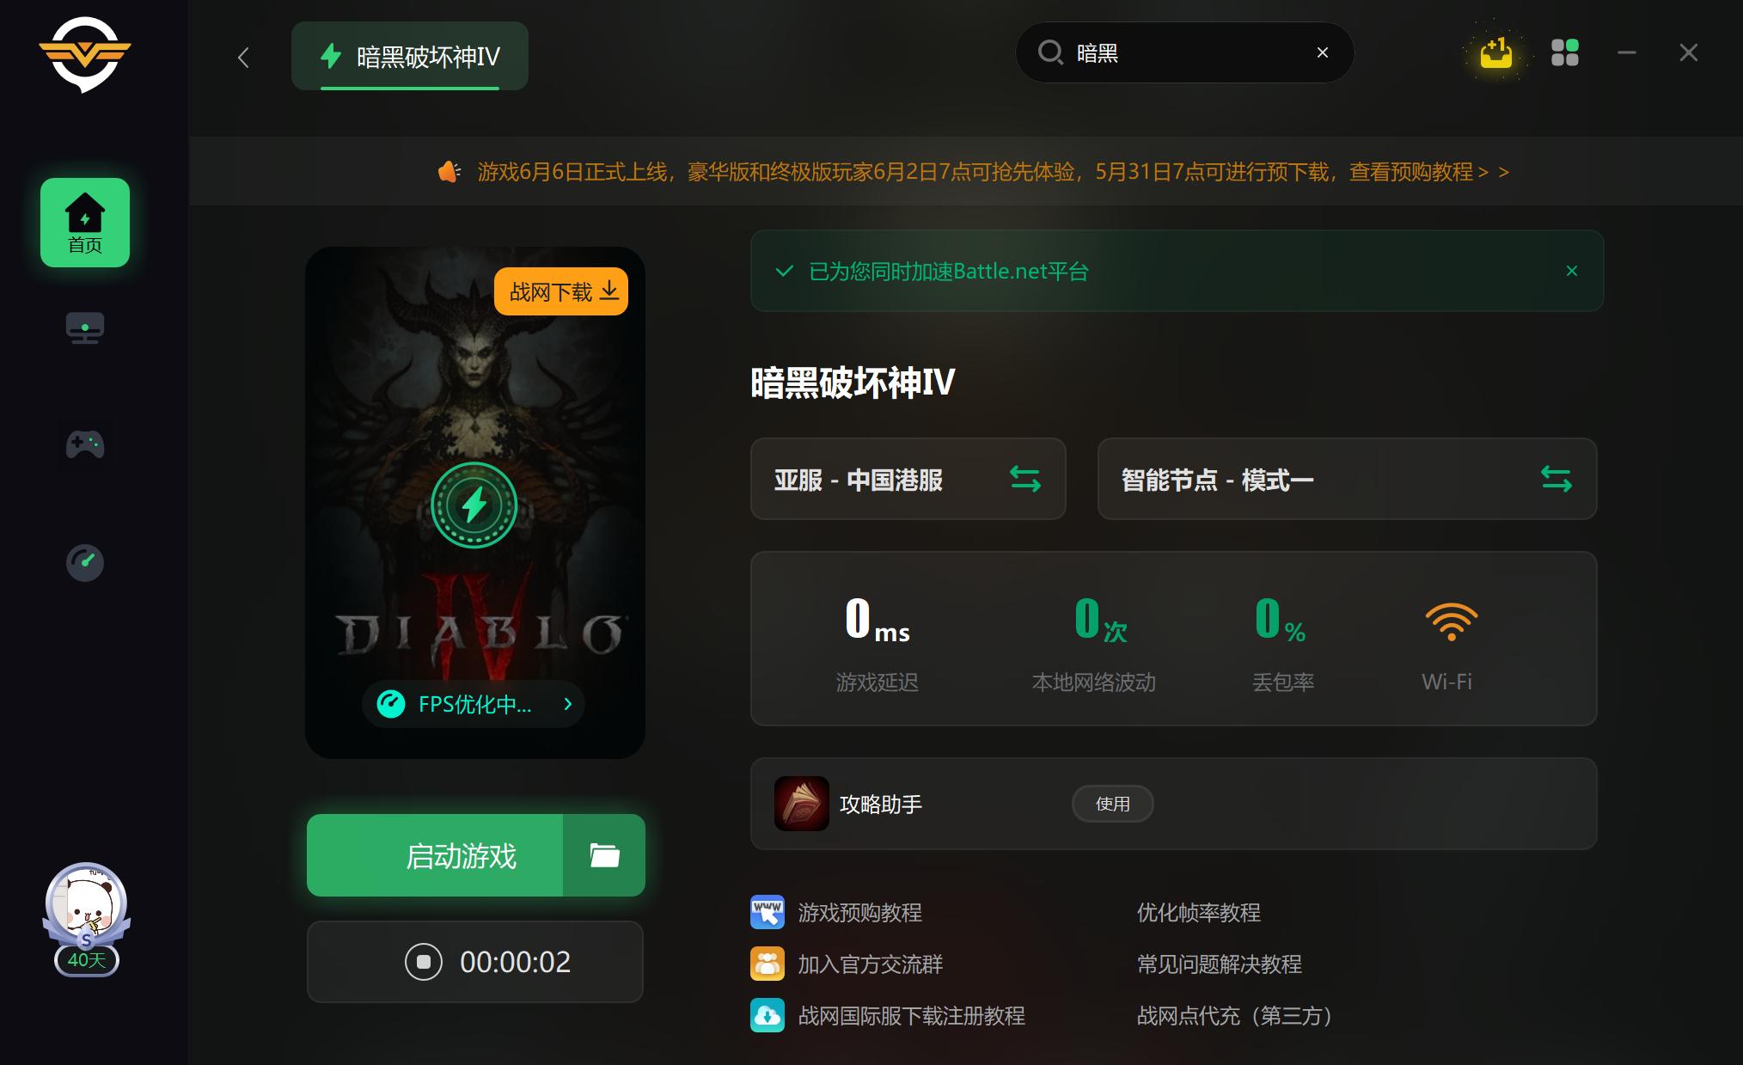Dismiss the Battle.net acceleration notice

[1572, 271]
